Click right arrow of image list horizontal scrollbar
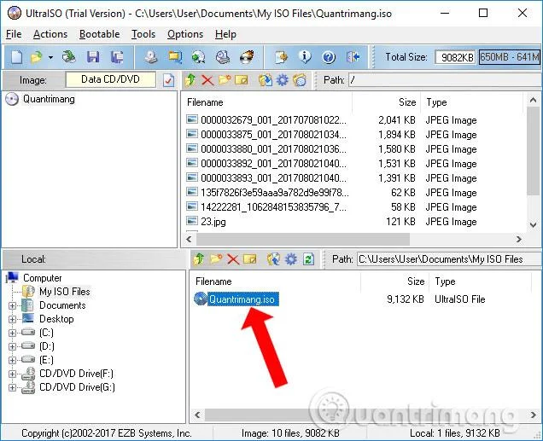This screenshot has height=441, width=543. [x=519, y=239]
